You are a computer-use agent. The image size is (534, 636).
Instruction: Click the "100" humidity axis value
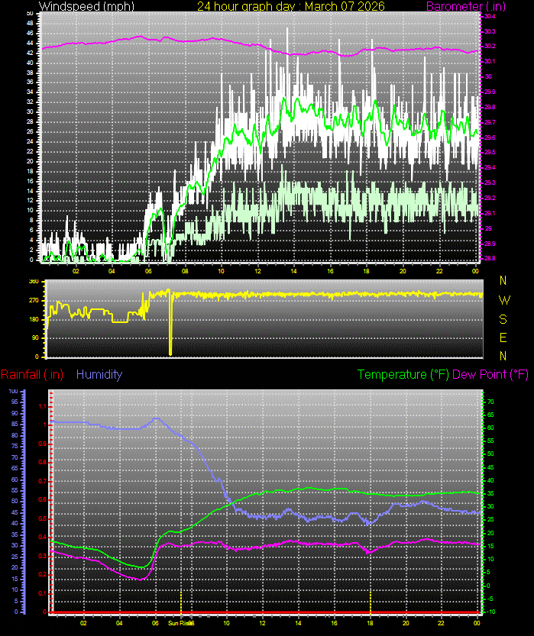point(12,391)
